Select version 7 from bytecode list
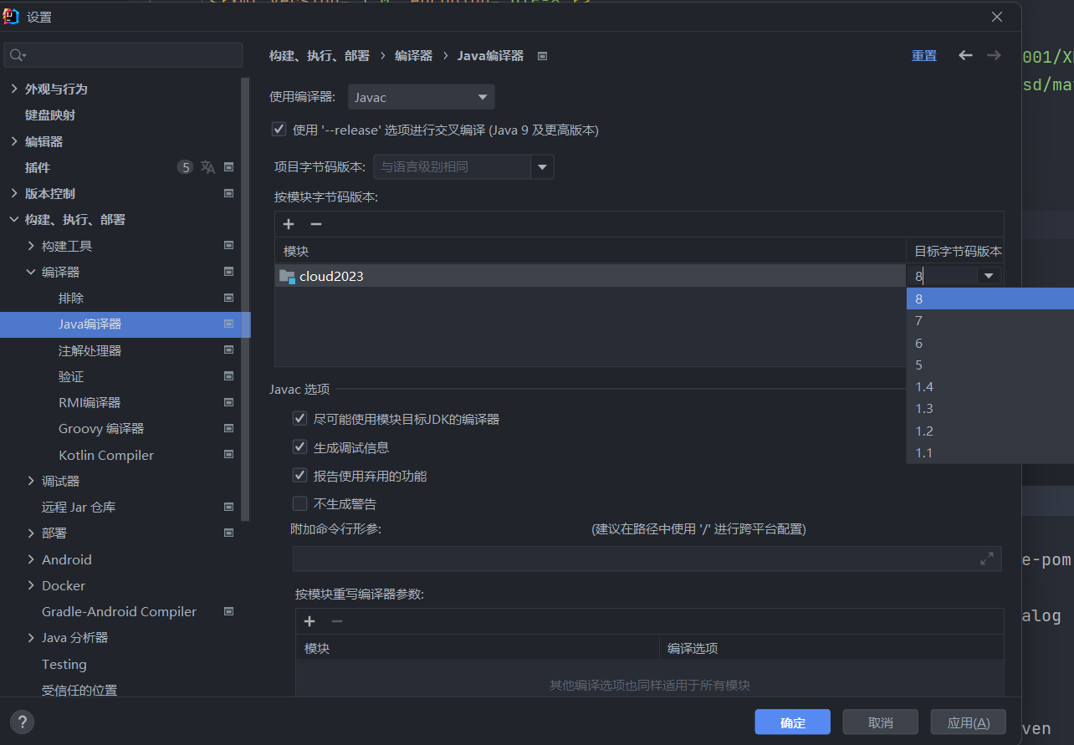Screen dimensions: 1074x745 coord(918,321)
